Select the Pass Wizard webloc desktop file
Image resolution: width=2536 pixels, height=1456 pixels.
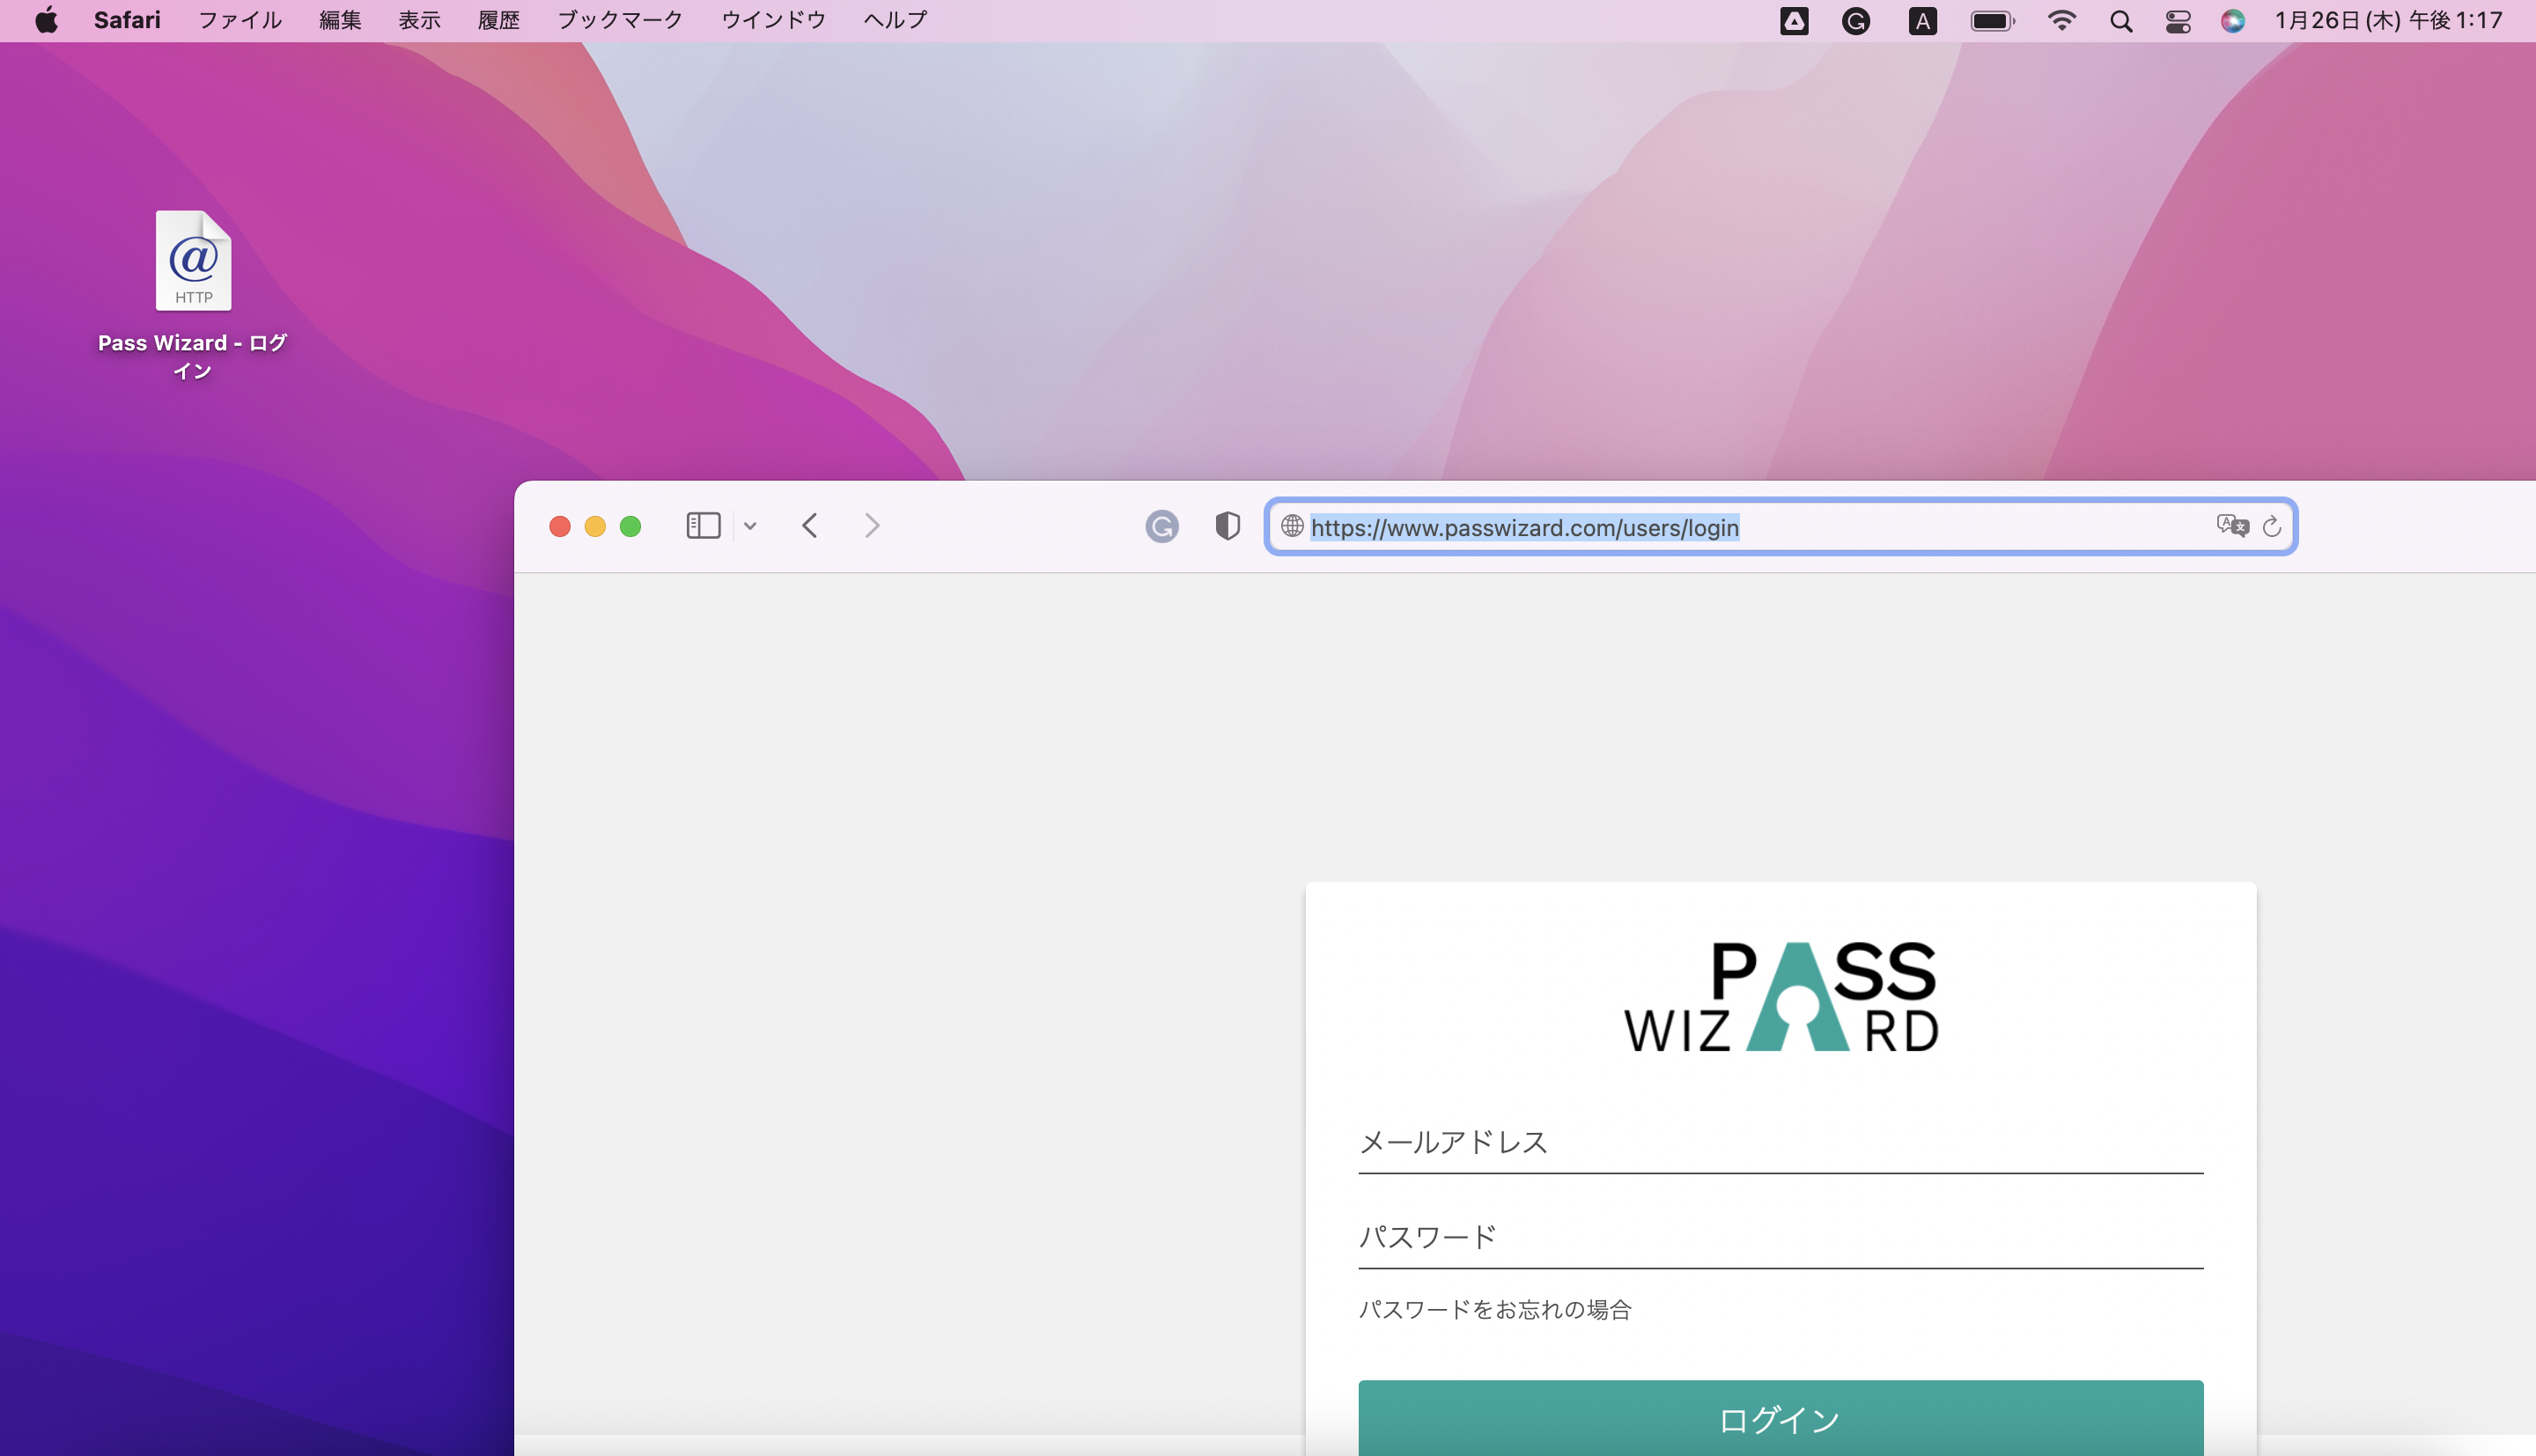pyautogui.click(x=193, y=295)
